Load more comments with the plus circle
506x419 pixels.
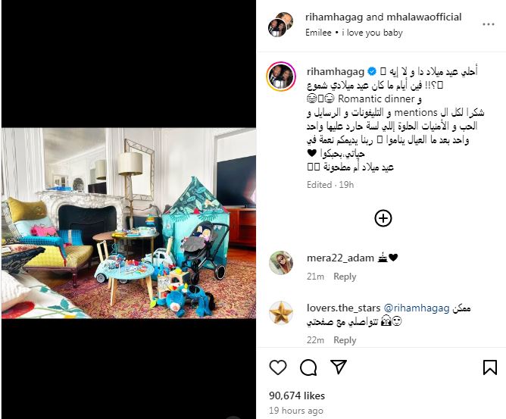[383, 218]
